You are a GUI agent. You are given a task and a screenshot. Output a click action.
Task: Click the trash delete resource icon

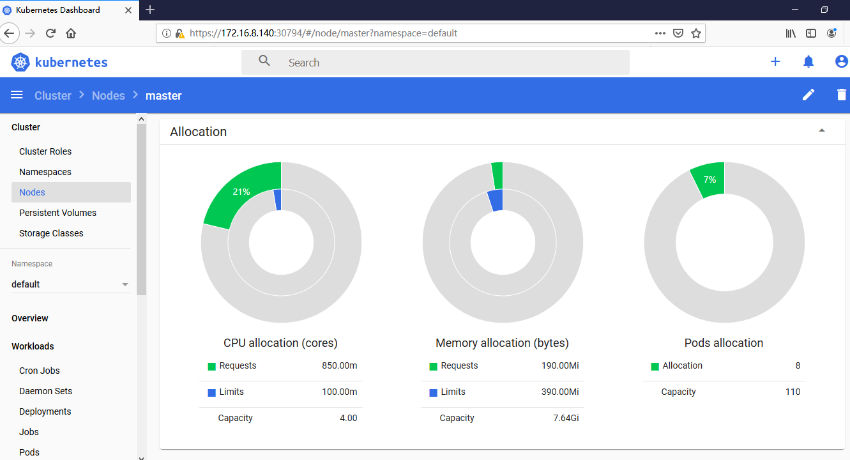pyautogui.click(x=842, y=95)
